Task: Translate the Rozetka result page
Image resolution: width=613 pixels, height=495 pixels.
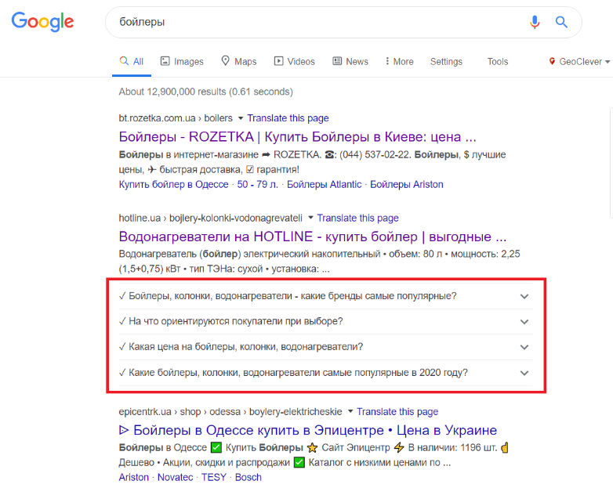Action: pyautogui.click(x=288, y=118)
